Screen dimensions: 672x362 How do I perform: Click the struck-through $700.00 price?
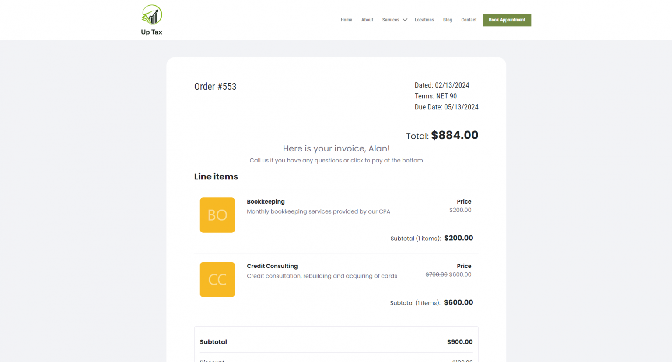pyautogui.click(x=436, y=274)
